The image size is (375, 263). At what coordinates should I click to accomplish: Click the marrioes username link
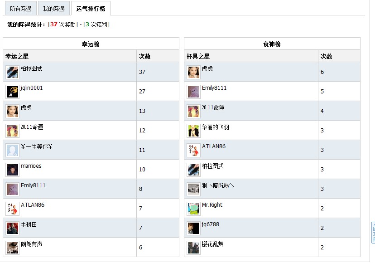pos(31,166)
